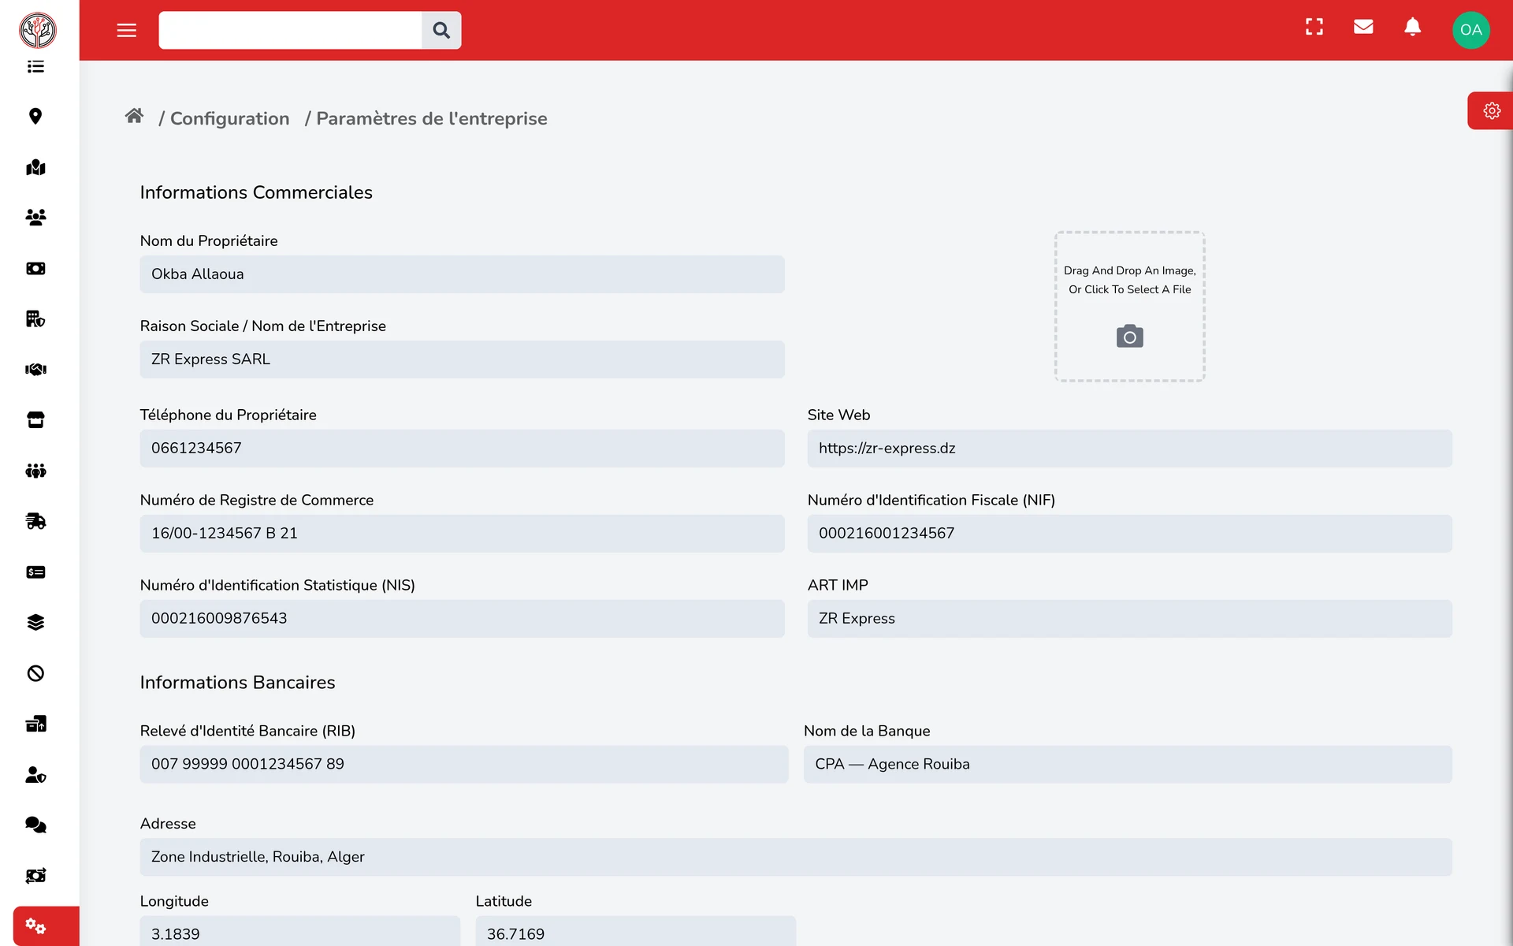Toggle fullscreen mode icon

[x=1314, y=27]
